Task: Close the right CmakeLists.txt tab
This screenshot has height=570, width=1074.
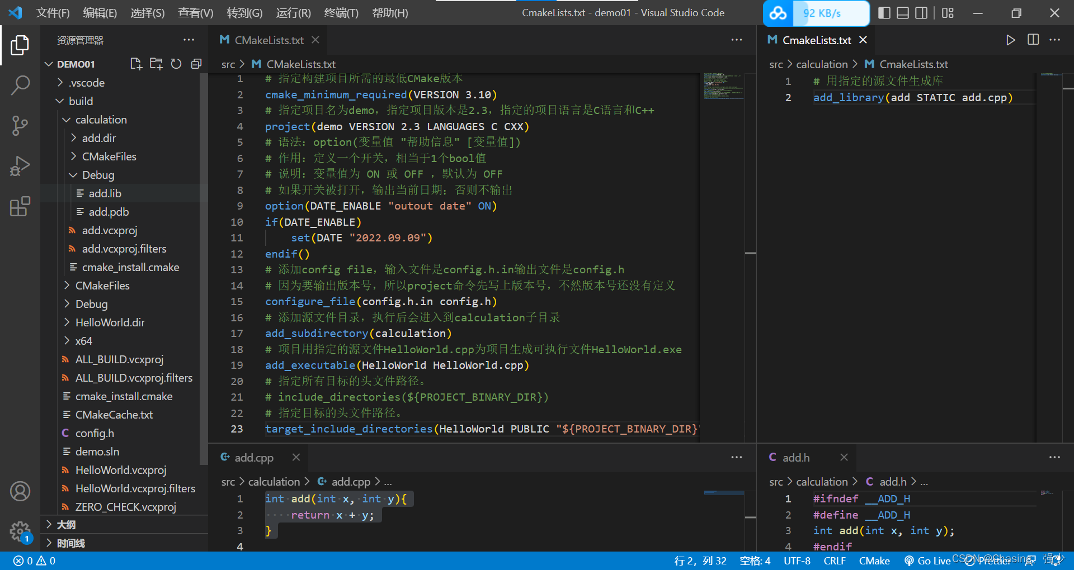Action: 863,40
